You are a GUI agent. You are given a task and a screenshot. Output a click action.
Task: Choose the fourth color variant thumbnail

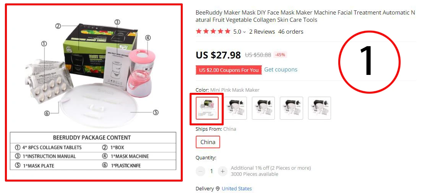click(291, 108)
